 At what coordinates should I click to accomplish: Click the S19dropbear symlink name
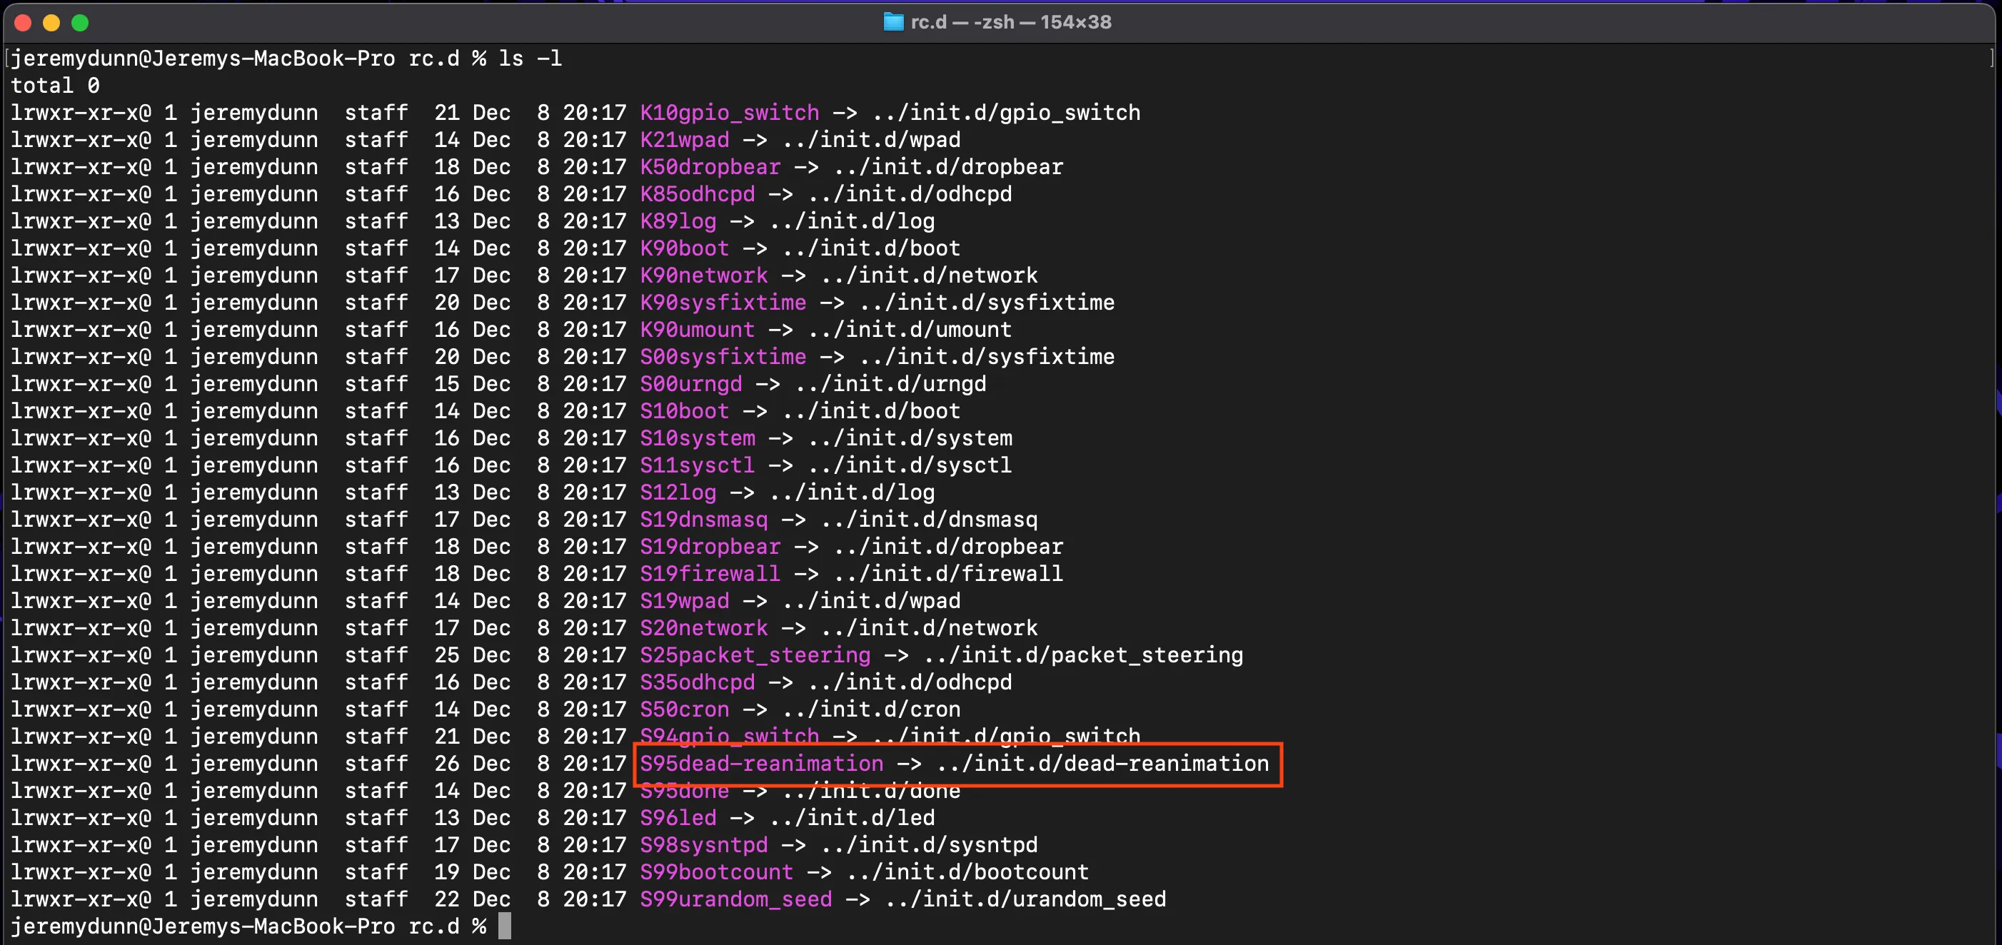pos(710,547)
